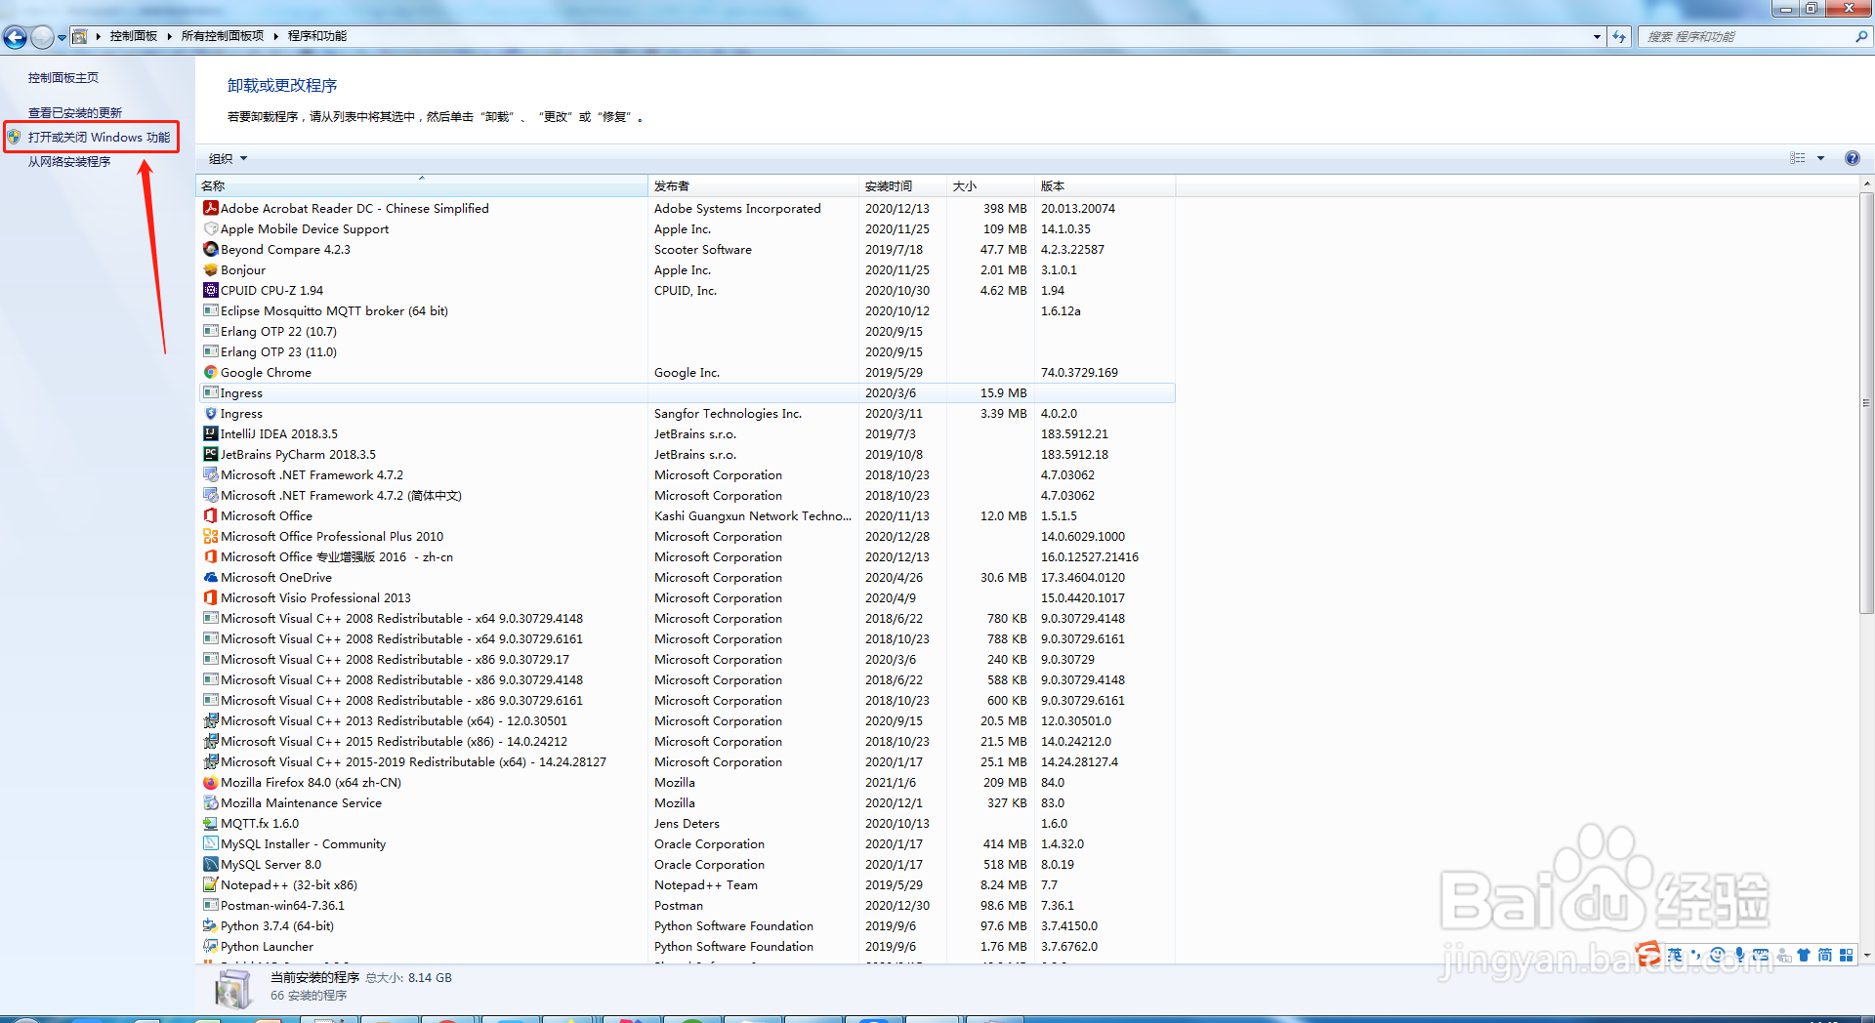Select Postman-win64-7.36.1 row
This screenshot has height=1023, width=1875.
pyautogui.click(x=687, y=905)
